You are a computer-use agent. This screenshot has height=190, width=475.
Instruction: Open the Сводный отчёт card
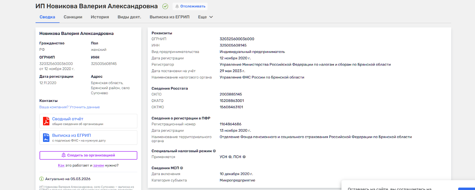pos(88,121)
